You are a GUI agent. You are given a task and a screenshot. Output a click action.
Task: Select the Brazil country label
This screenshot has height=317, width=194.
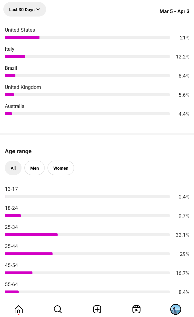click(11, 68)
